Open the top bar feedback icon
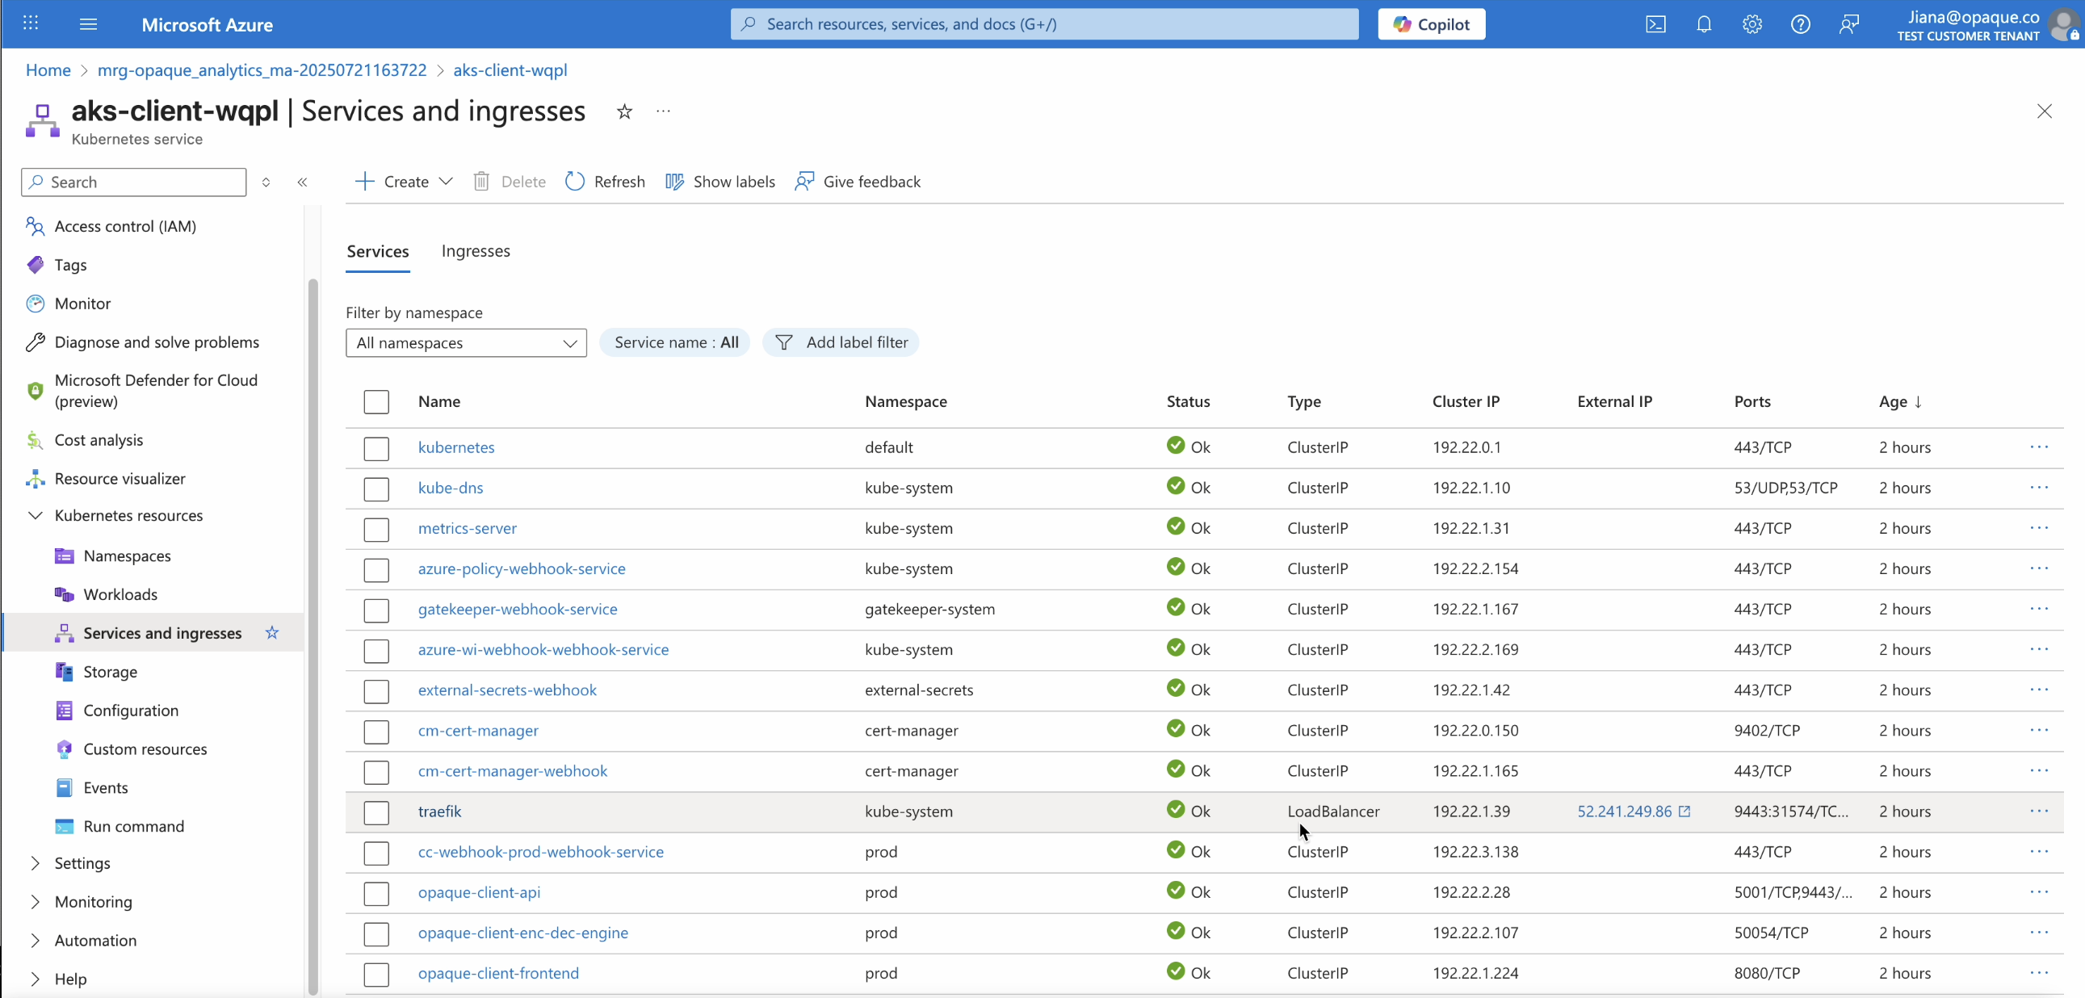This screenshot has width=2085, height=998. coord(1848,24)
